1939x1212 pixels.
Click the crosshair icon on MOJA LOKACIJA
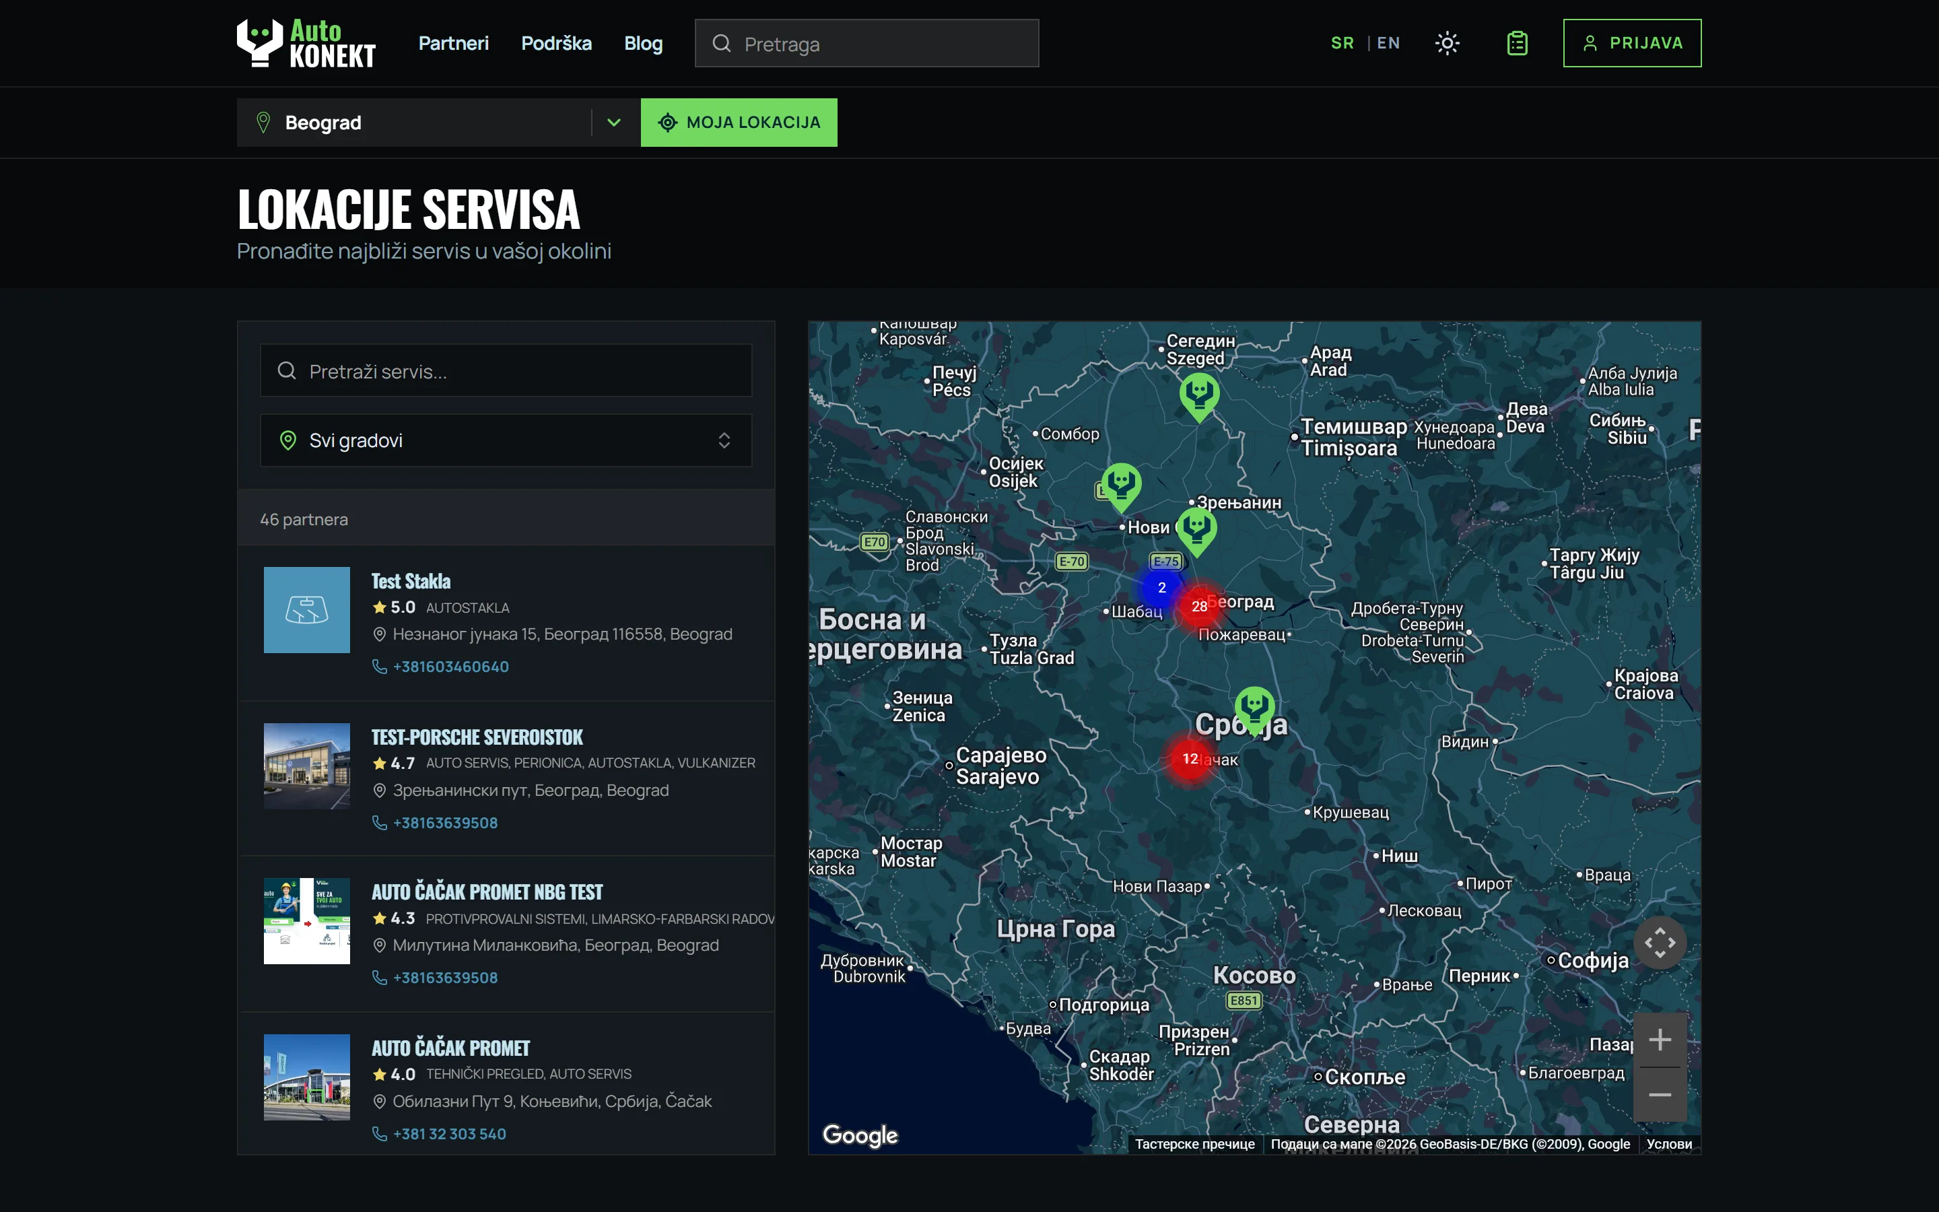[x=667, y=123]
